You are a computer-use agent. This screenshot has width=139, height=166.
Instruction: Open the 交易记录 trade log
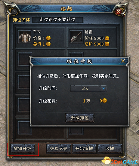(x=59, y=149)
